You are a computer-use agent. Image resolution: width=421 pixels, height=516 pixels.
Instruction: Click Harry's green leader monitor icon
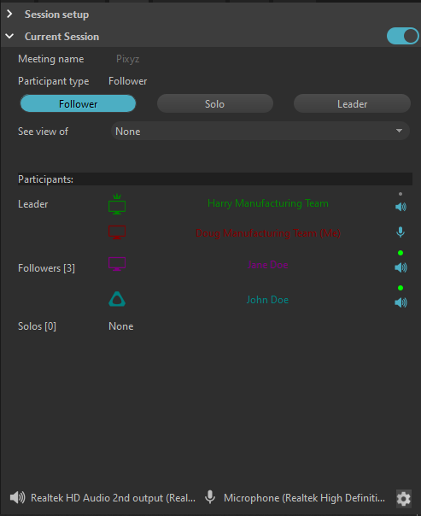click(117, 204)
